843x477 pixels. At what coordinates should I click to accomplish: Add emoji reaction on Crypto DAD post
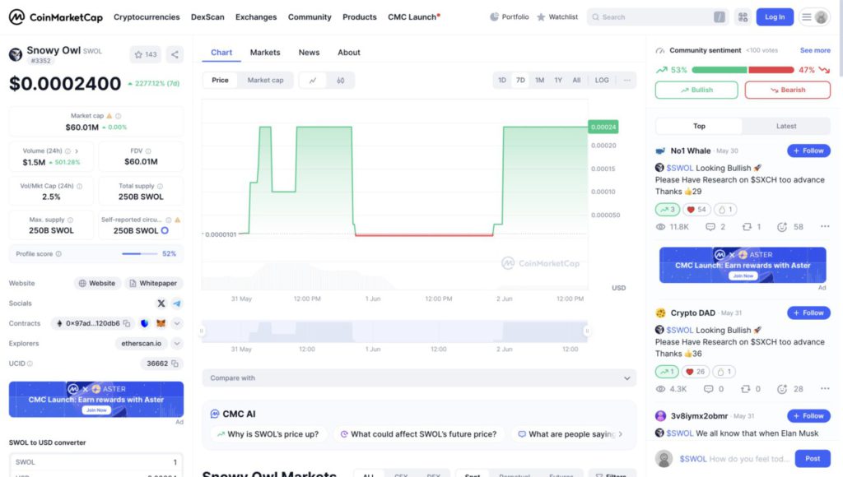click(x=782, y=389)
